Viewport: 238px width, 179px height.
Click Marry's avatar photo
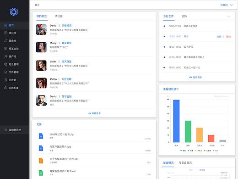[x=41, y=47]
